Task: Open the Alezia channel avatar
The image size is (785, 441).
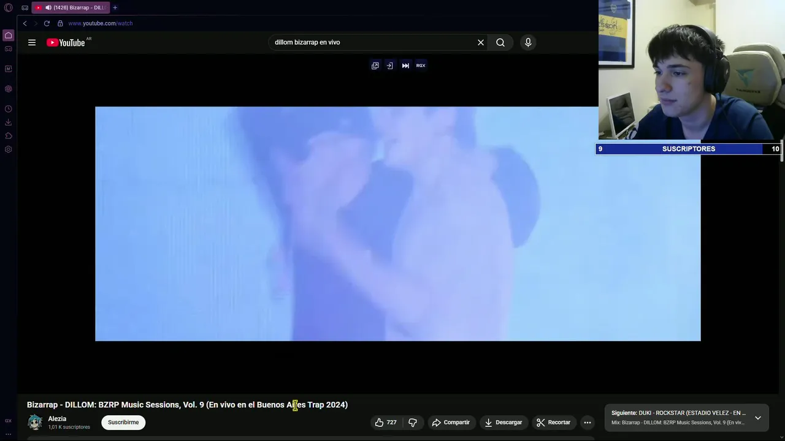Action: pos(35,422)
